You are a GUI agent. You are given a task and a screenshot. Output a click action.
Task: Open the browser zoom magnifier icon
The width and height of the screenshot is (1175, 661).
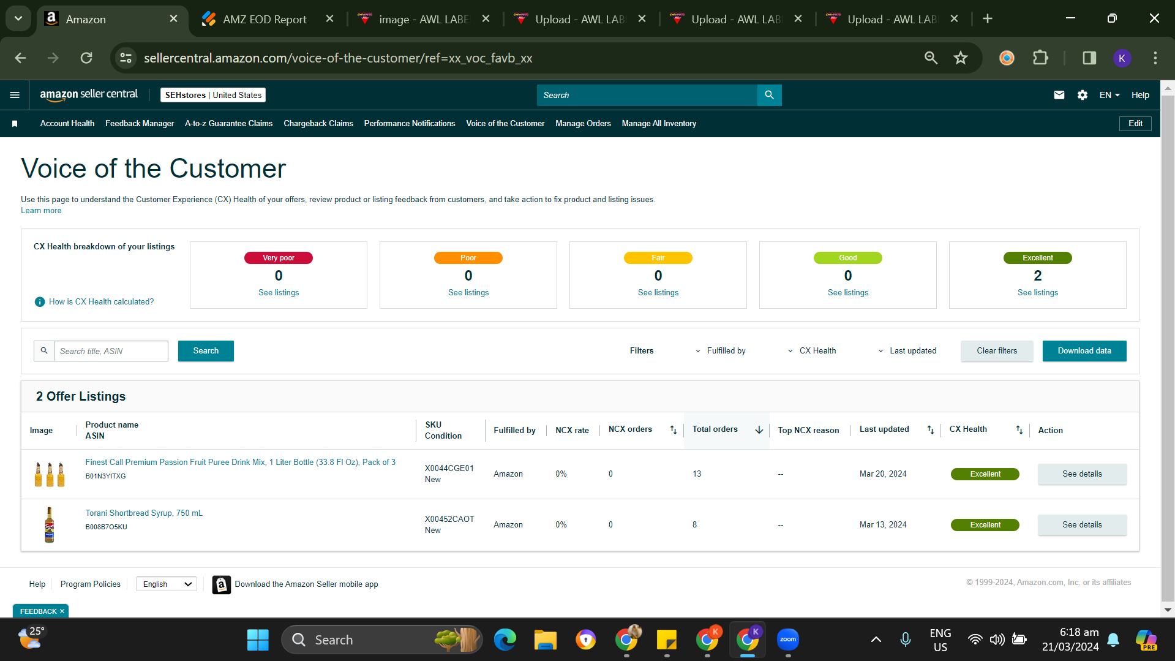[931, 58]
